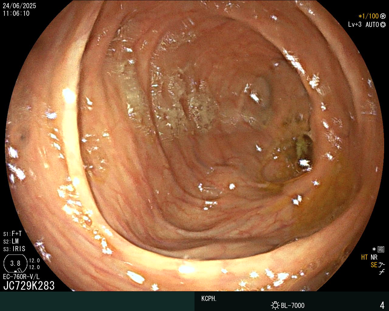Click the S3: IRIS switch assignment

point(14,249)
